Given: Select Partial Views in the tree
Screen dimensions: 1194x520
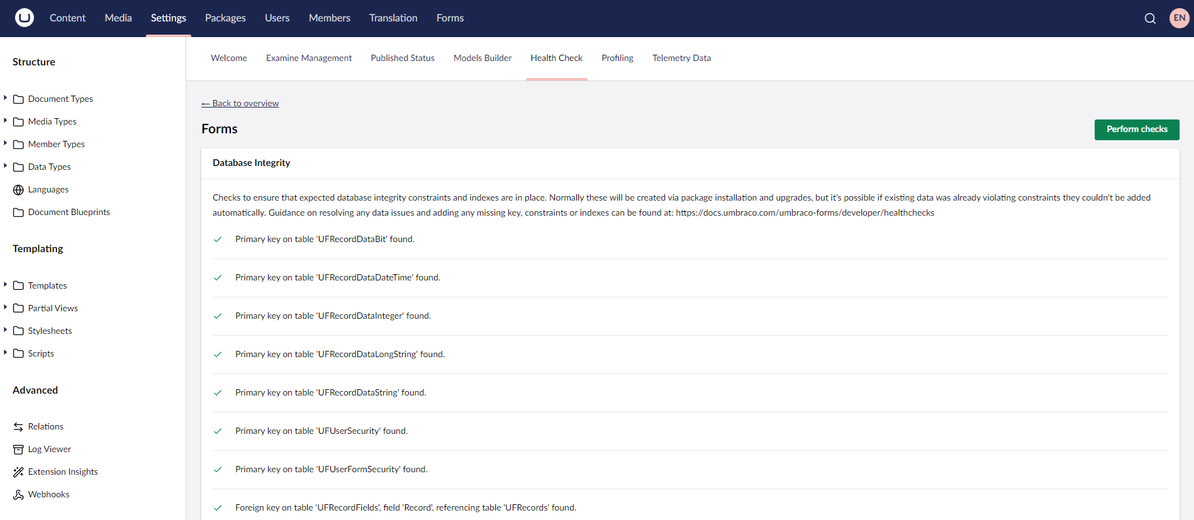Looking at the screenshot, I should 53,308.
